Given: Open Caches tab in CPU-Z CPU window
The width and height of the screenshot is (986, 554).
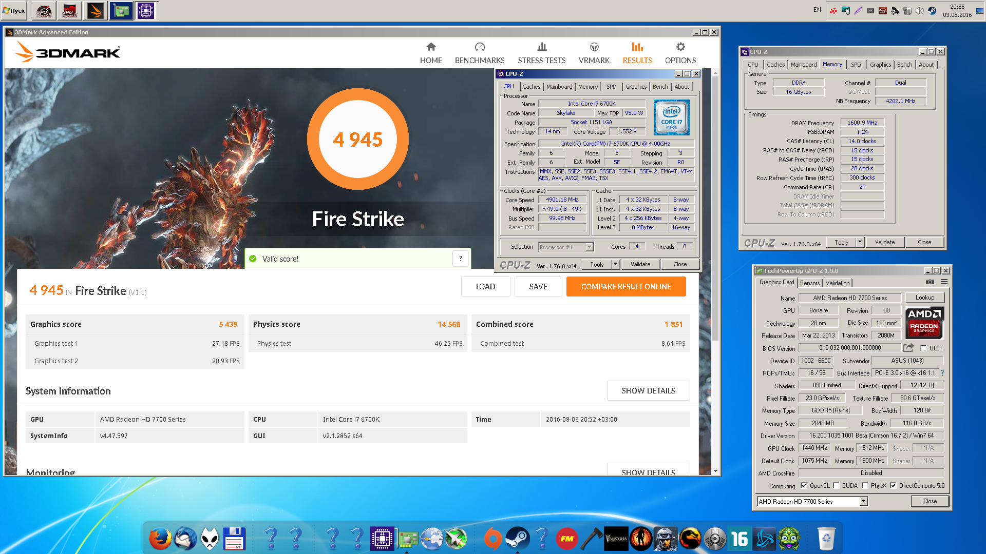Looking at the screenshot, I should coord(532,87).
